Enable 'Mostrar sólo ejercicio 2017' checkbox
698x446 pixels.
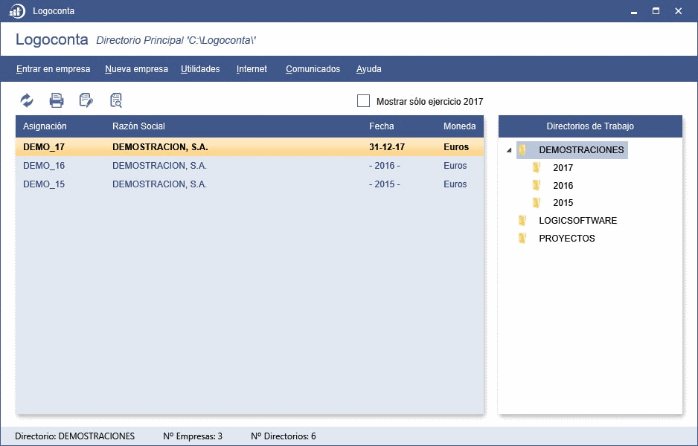pyautogui.click(x=363, y=101)
